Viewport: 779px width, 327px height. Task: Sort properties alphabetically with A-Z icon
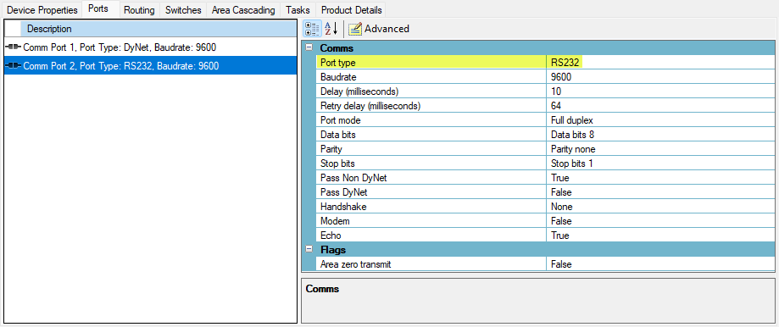(331, 29)
